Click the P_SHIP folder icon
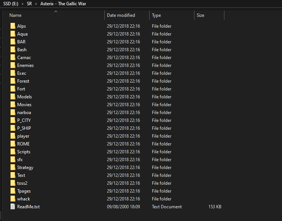 (x=13, y=128)
